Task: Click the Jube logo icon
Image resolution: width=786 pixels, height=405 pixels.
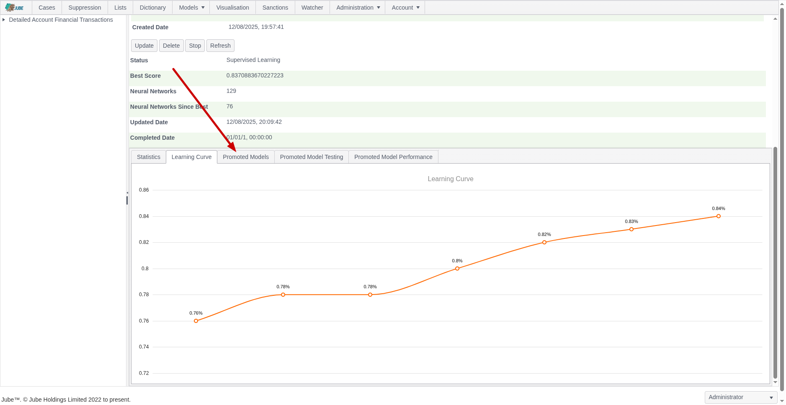Action: click(x=14, y=8)
